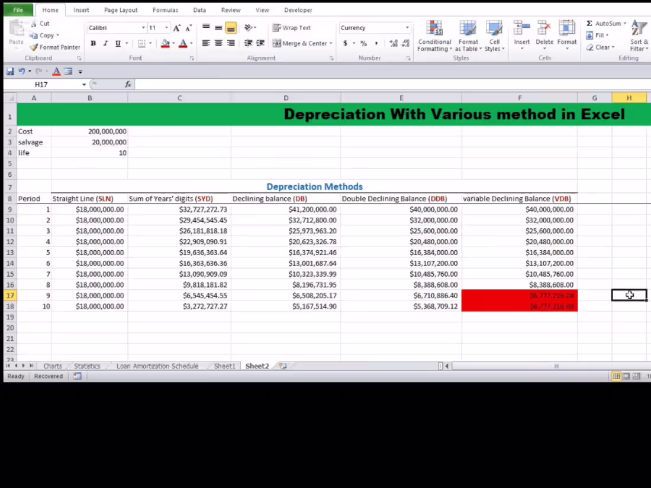Apply Percent Style number formatting
Viewport: 651px width, 488px height.
[x=363, y=43]
